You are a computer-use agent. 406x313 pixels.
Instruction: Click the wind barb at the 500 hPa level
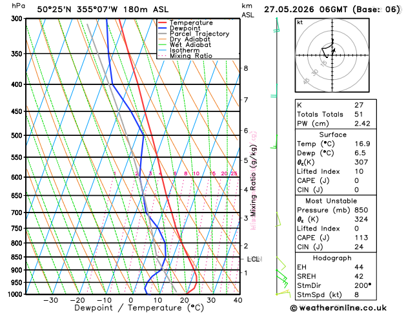coord(274,142)
